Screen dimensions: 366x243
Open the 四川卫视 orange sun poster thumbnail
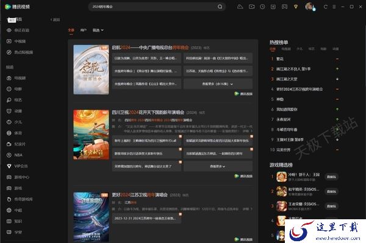[x=91, y=135]
